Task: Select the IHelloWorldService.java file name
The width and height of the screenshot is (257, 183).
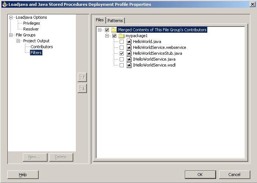Action: 154,60
